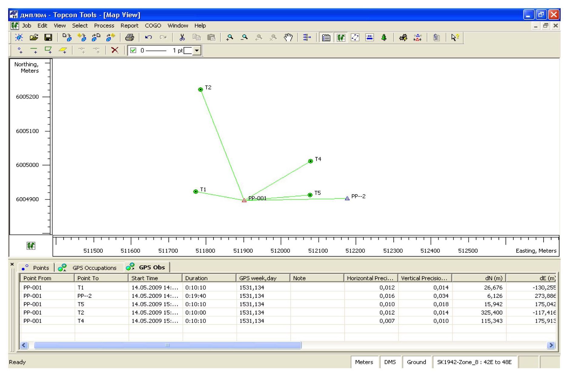Toggle the Map View toolbar button
This screenshot has height=376, width=573.
coord(341,38)
